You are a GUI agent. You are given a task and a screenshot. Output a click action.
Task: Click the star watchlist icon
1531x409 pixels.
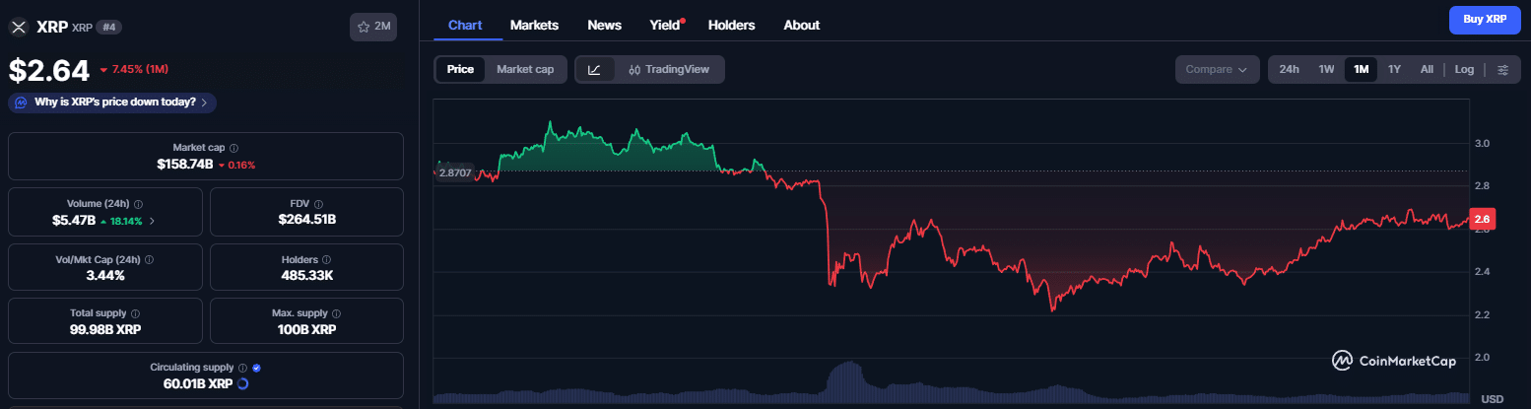[365, 27]
